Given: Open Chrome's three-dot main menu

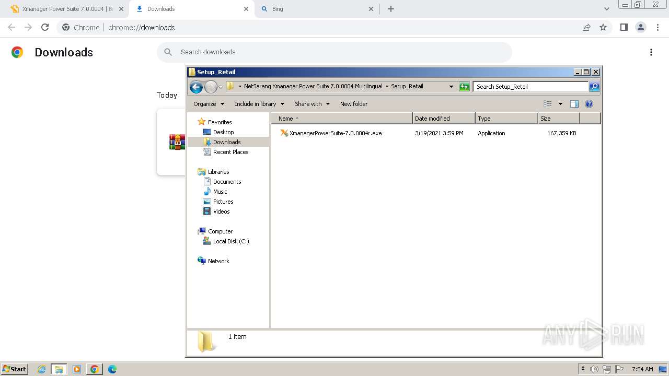Looking at the screenshot, I should pos(658,27).
